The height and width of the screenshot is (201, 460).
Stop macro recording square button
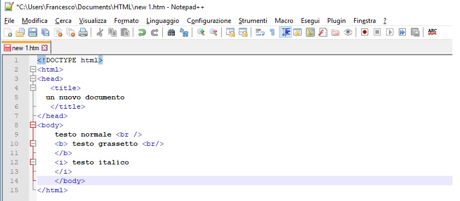tap(378, 32)
